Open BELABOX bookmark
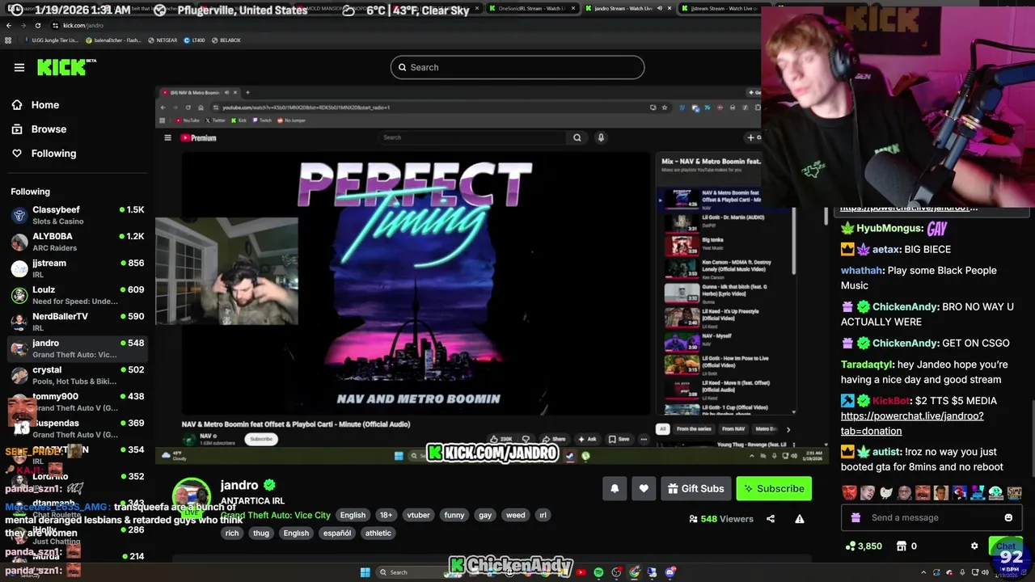Screen dimensions: 1035x582 [226, 40]
